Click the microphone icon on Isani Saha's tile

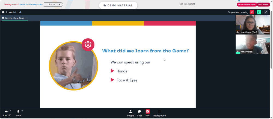[238, 32]
